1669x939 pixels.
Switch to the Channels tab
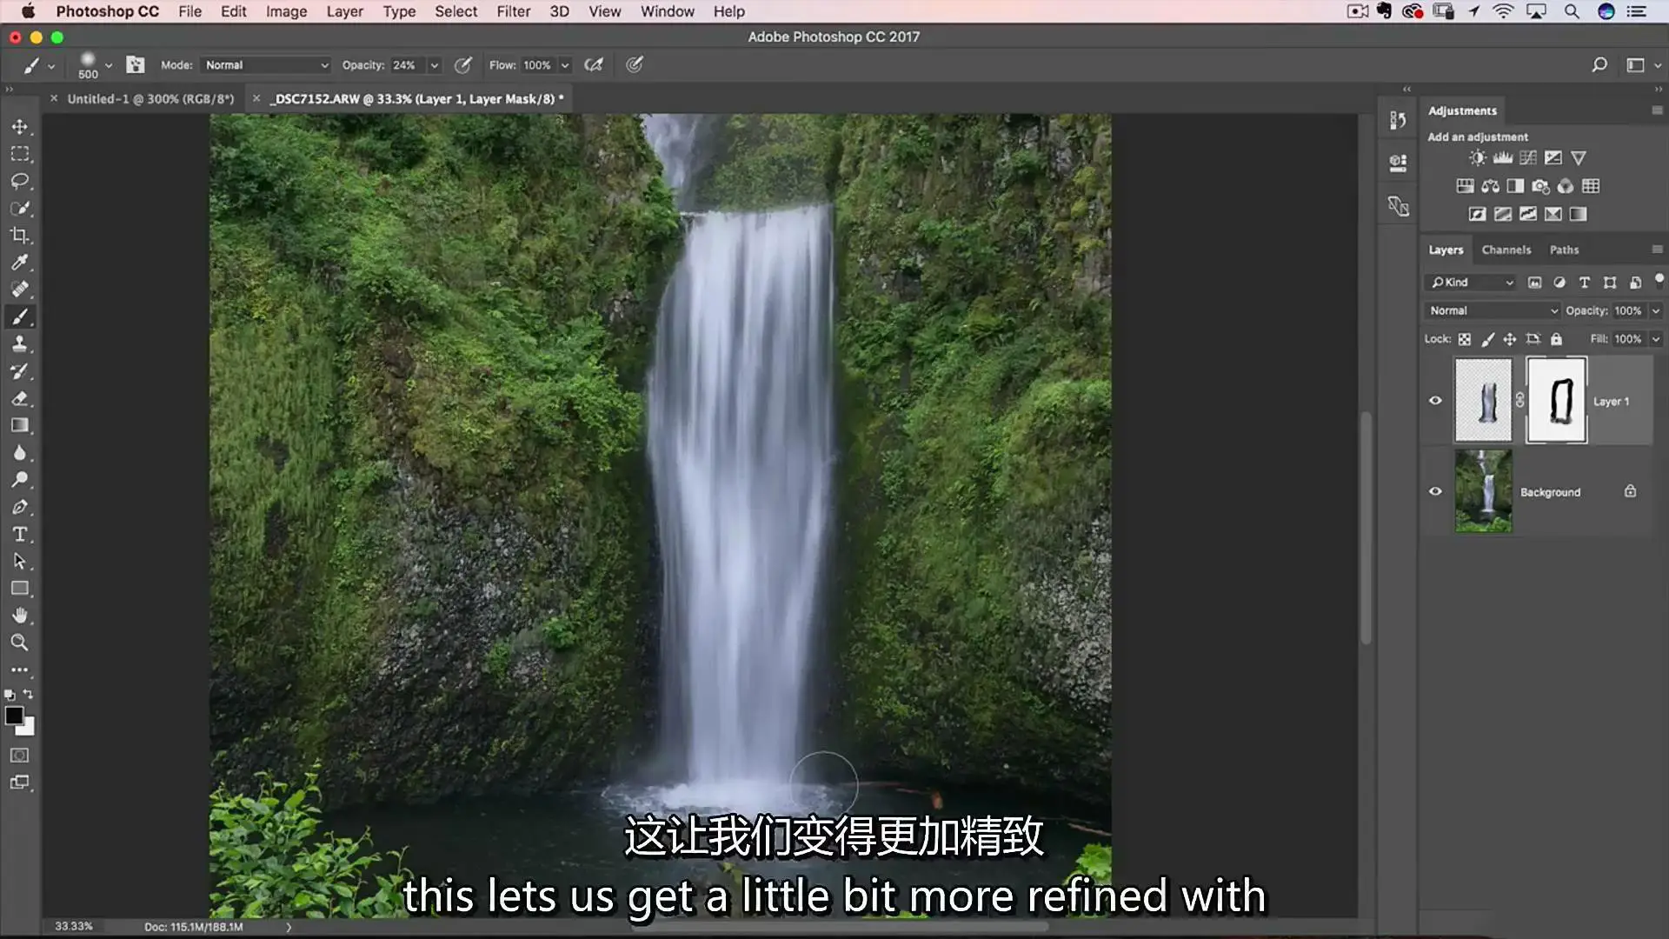click(x=1506, y=250)
